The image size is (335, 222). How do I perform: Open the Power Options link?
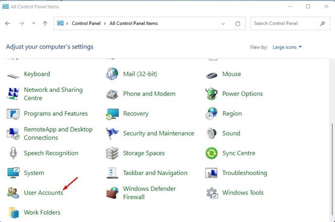click(x=242, y=94)
